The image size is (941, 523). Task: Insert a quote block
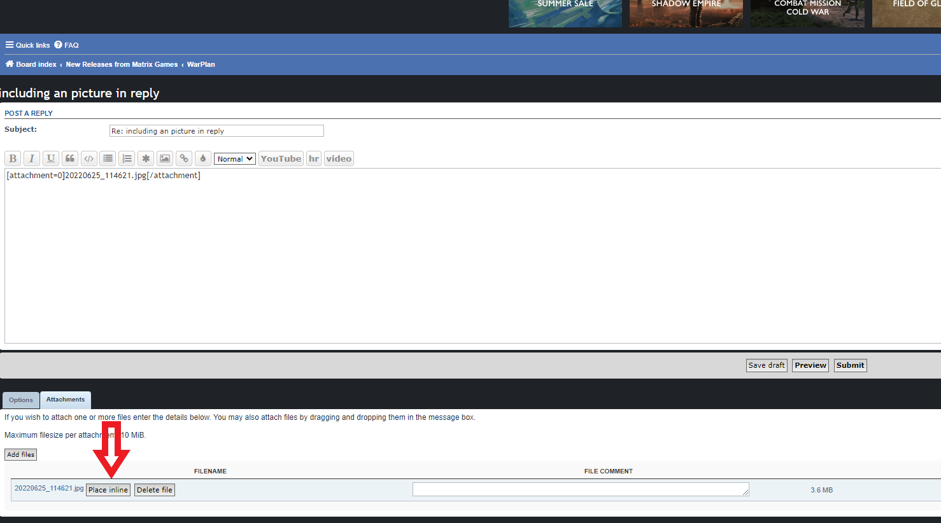coord(70,158)
